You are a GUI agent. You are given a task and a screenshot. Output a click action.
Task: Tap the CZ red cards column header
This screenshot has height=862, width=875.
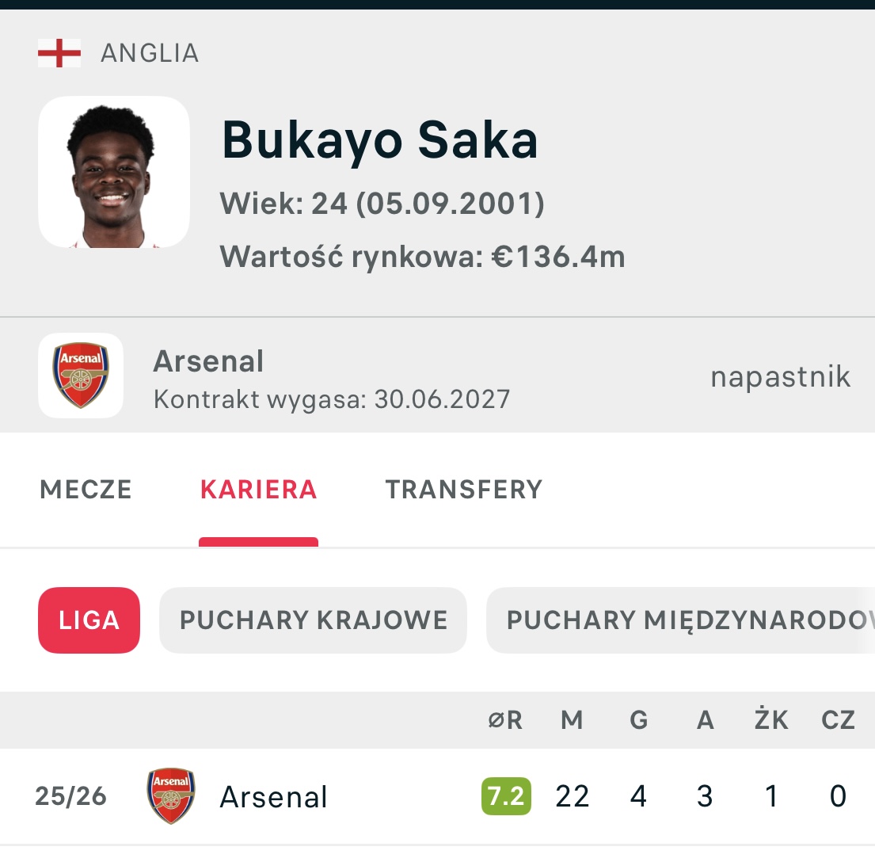838,720
